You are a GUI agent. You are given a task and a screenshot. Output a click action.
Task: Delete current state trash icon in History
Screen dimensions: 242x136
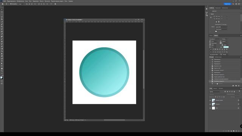239,86
